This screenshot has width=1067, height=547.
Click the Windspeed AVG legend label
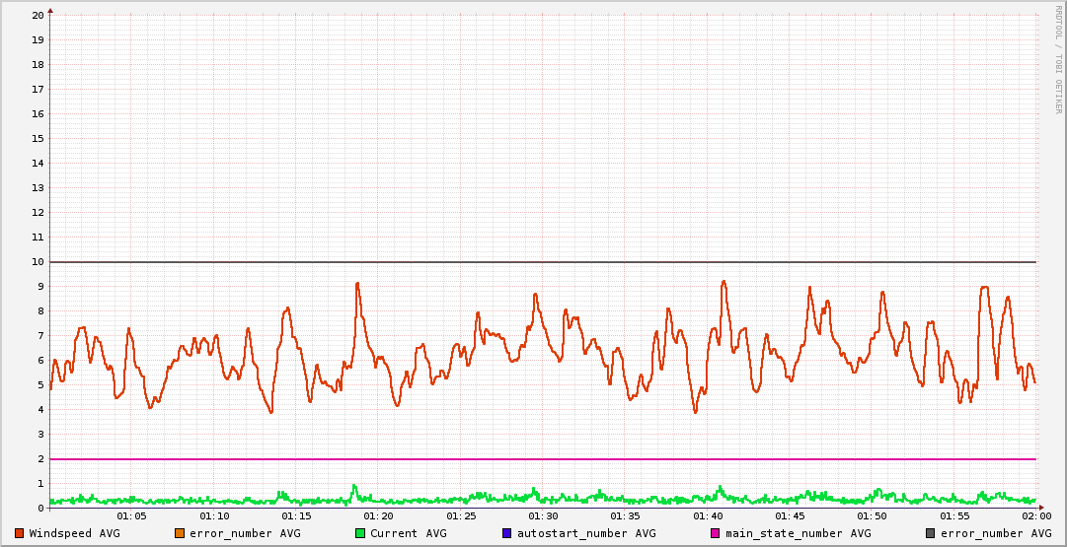(x=74, y=533)
